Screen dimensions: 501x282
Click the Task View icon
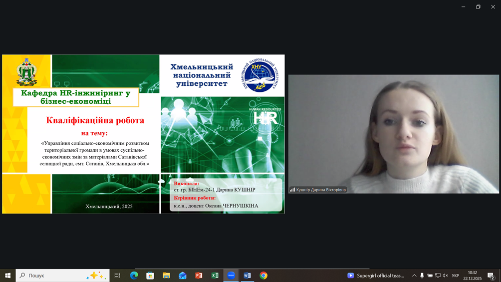pyautogui.click(x=118, y=276)
